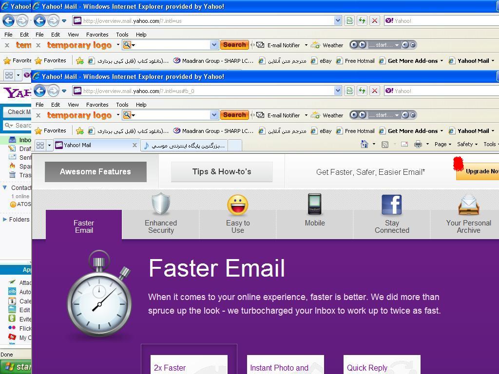Click Windows Start button
This screenshot has height=374, width=499.
[16, 367]
